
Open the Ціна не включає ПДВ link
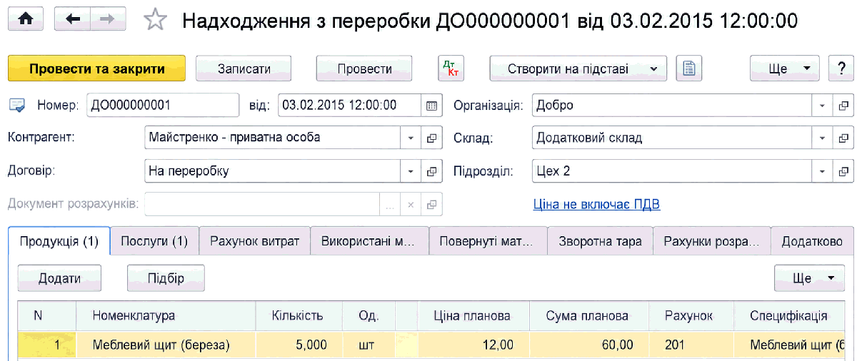[x=596, y=205]
